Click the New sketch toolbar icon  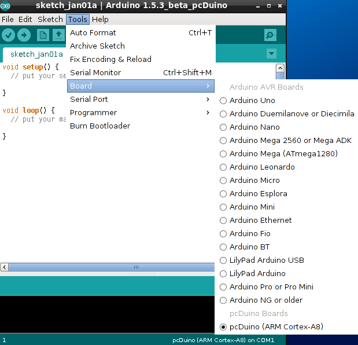coord(43,35)
